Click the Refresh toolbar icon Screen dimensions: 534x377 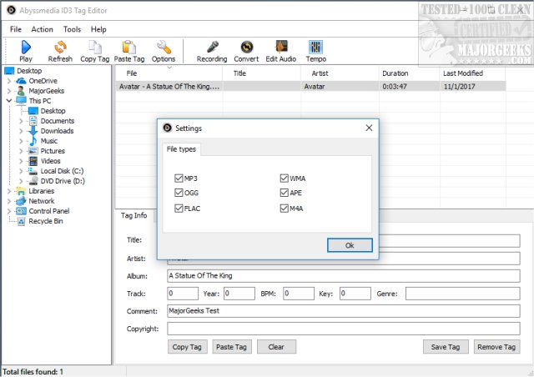coord(60,47)
